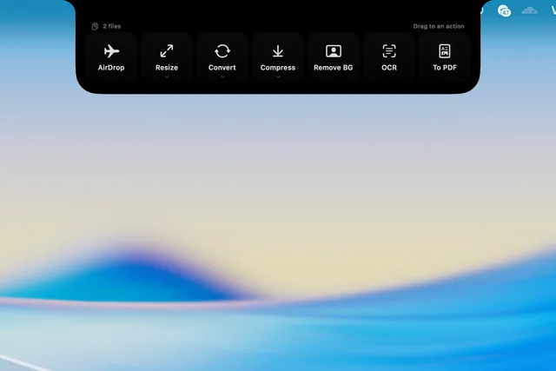The height and width of the screenshot is (371, 556).
Task: Click the blue wave on desktop wallpaper
Action: (x=142, y=280)
